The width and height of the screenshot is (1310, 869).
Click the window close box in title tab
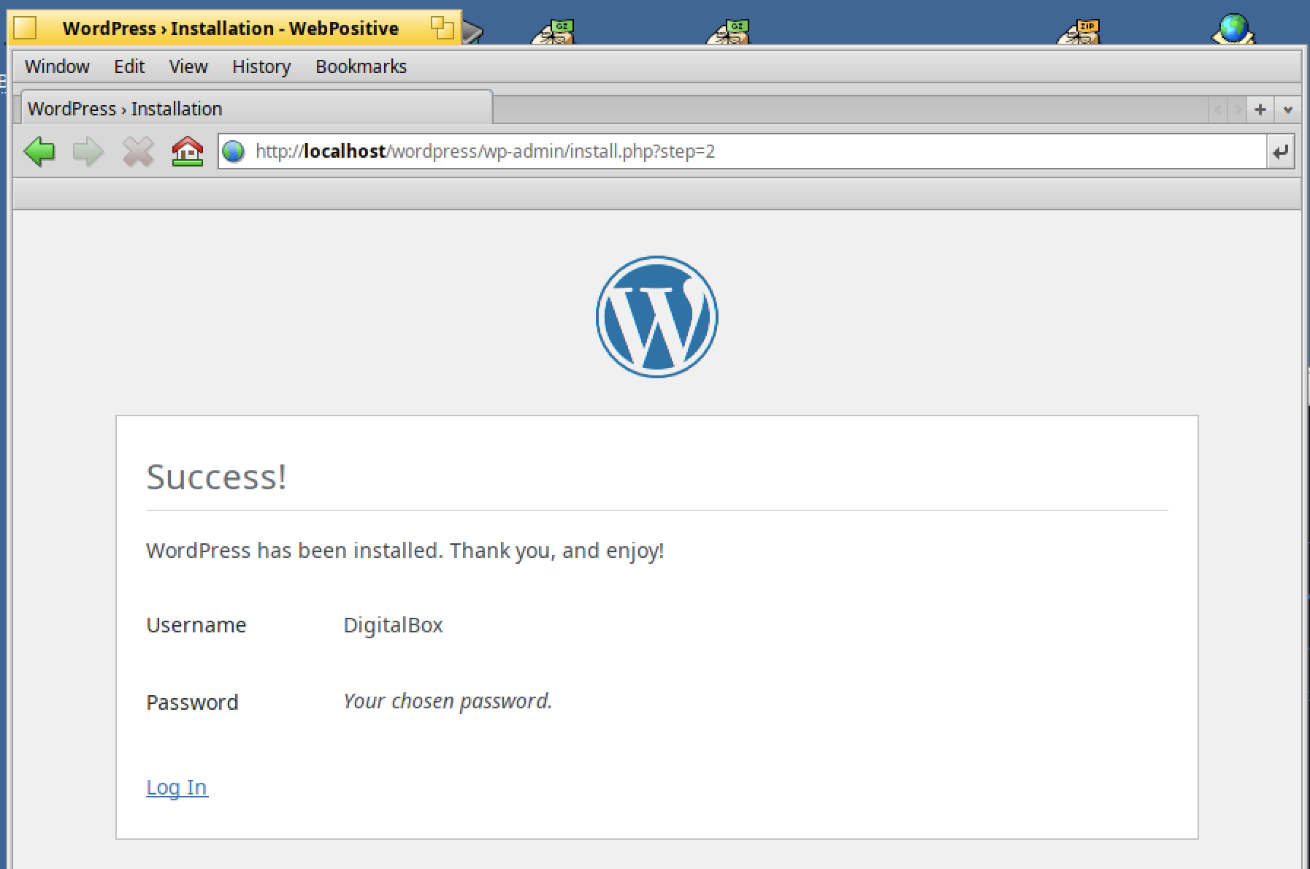click(25, 28)
